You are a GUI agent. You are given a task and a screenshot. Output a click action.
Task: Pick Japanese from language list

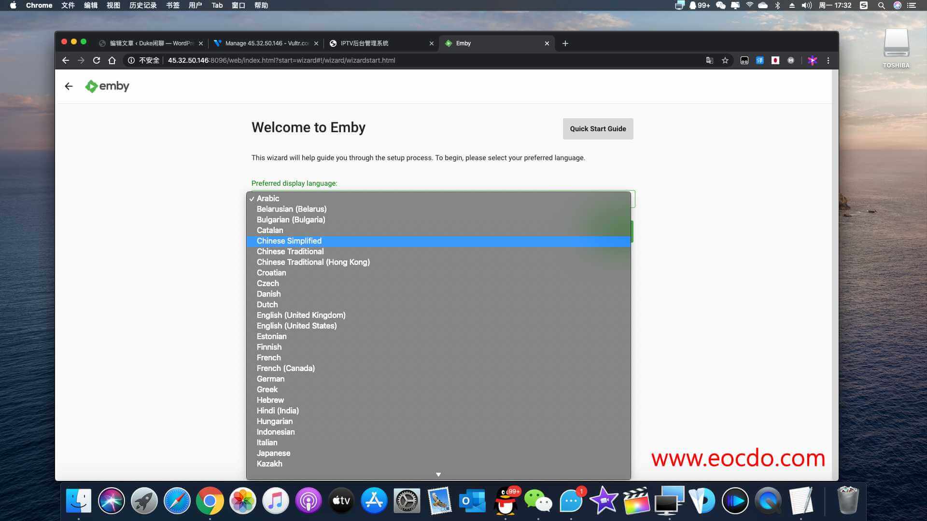pos(438,453)
